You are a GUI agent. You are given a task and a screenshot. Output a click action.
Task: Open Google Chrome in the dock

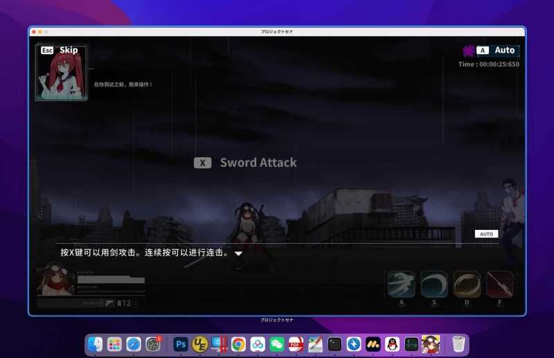[238, 343]
